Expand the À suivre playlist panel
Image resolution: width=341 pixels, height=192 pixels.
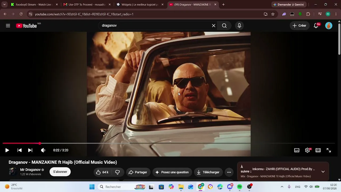323,172
